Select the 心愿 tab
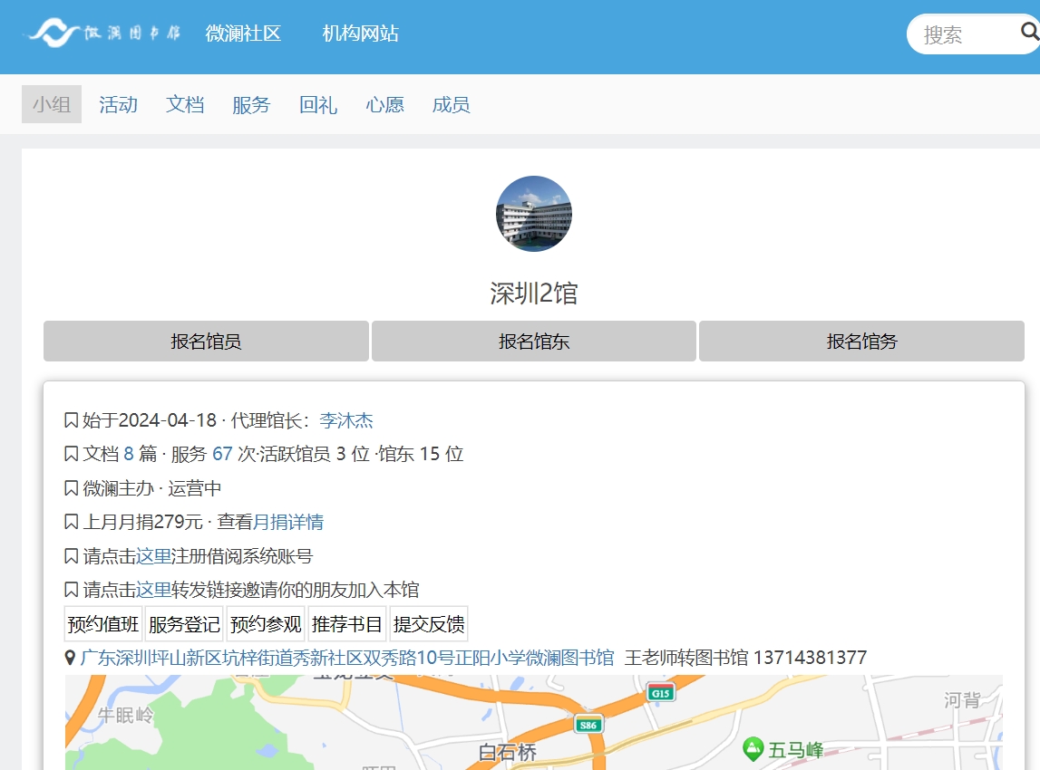The width and height of the screenshot is (1040, 770). coord(384,105)
